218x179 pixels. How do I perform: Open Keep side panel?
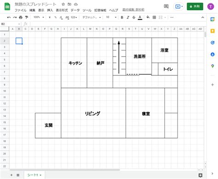212,31
